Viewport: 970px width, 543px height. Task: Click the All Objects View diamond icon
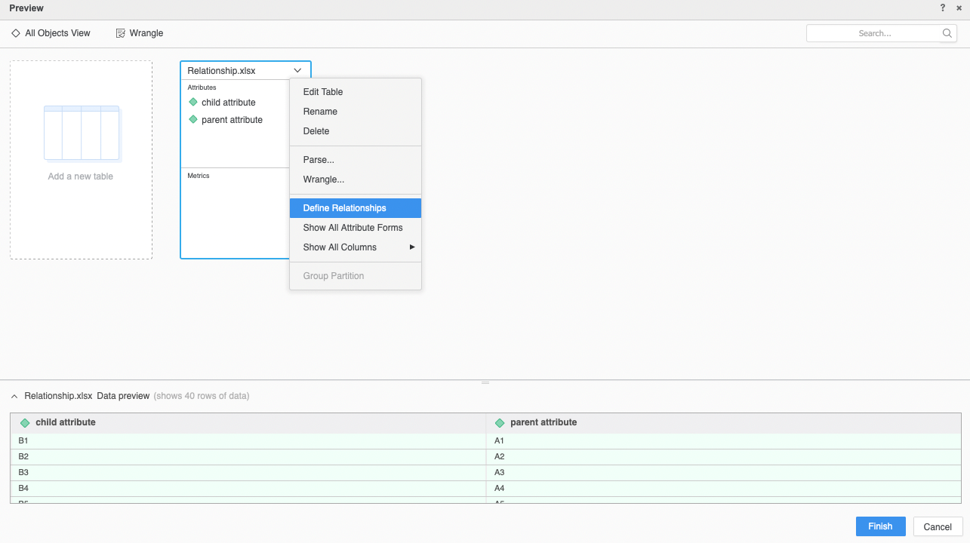(16, 33)
